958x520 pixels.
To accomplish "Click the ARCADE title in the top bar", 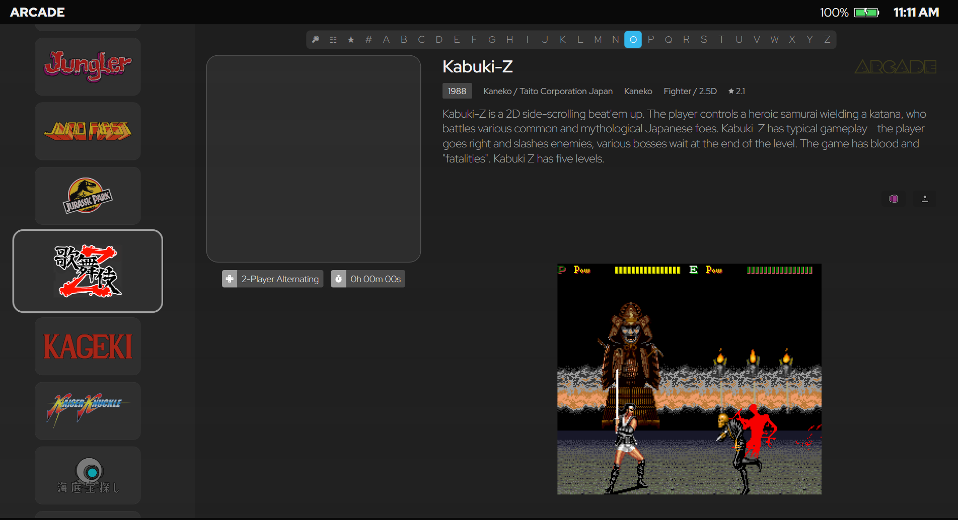I will pyautogui.click(x=38, y=12).
